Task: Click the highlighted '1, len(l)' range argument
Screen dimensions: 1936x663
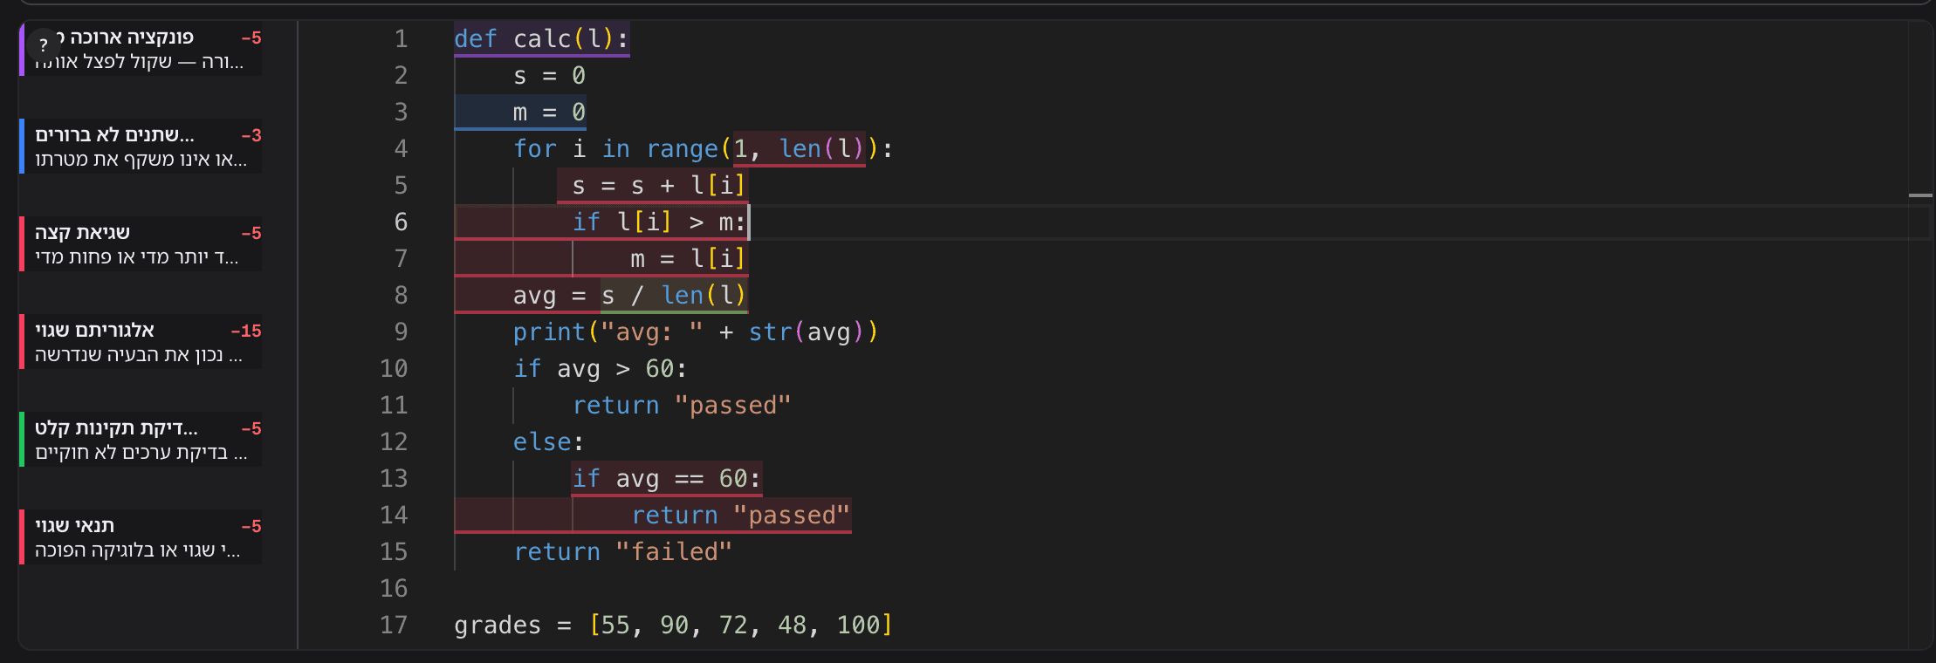Action: [x=799, y=149]
